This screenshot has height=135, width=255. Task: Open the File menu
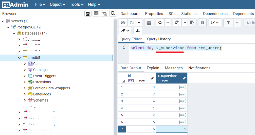tap(40, 5)
